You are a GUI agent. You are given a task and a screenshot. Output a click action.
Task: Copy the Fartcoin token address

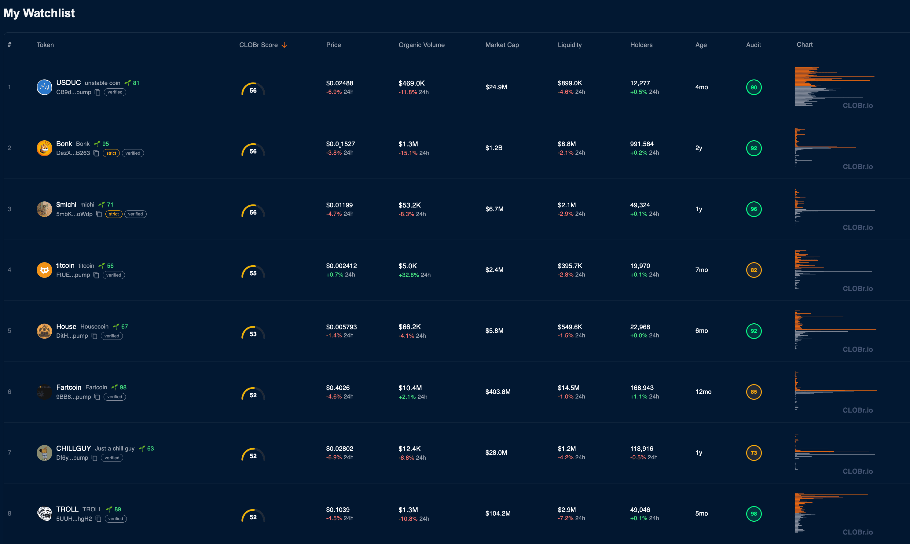97,397
